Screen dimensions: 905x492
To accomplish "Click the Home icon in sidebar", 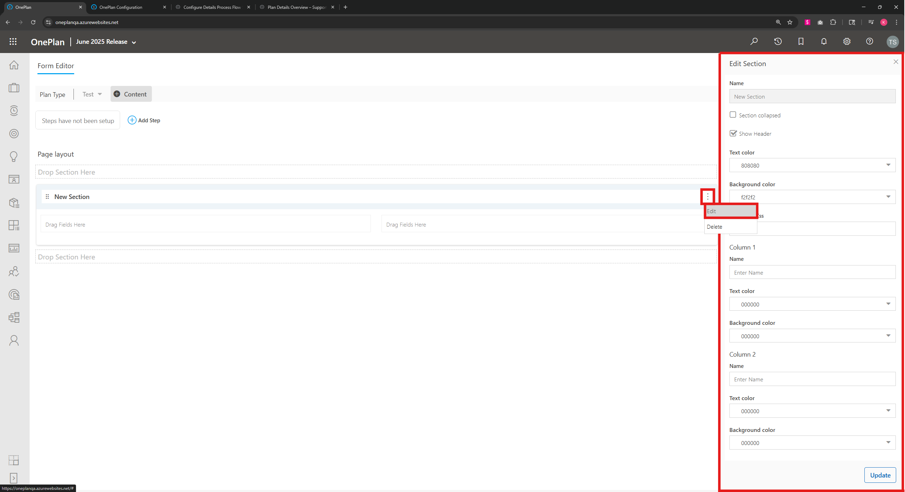I will [x=14, y=65].
